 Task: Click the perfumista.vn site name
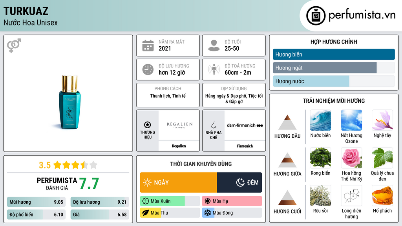tap(362, 15)
